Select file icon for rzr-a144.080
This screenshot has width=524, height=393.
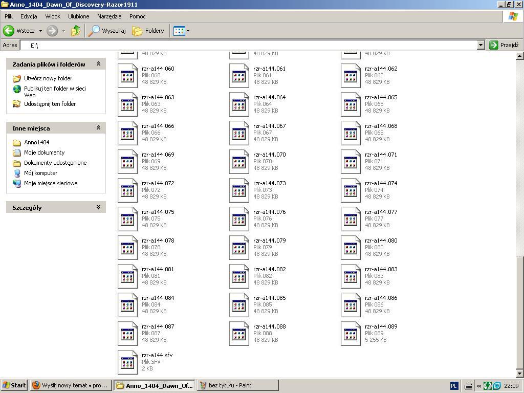click(x=351, y=248)
